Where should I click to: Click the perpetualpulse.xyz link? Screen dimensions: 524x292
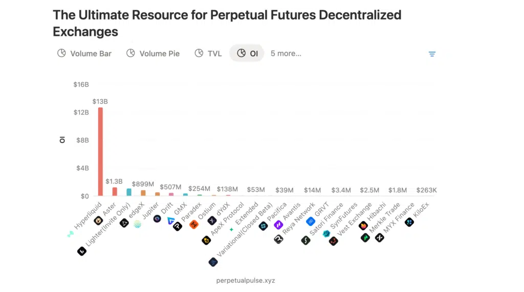pos(246,280)
